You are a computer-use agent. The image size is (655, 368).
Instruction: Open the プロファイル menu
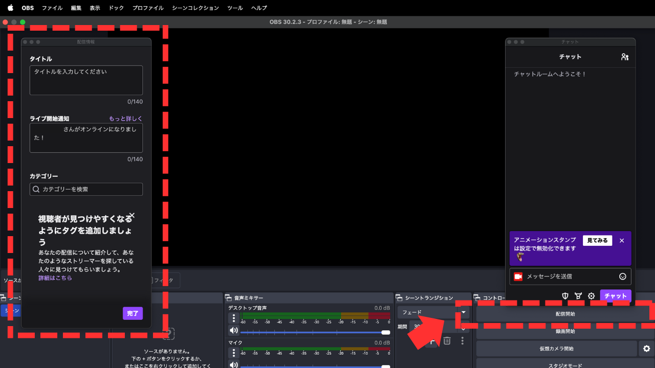tap(148, 8)
